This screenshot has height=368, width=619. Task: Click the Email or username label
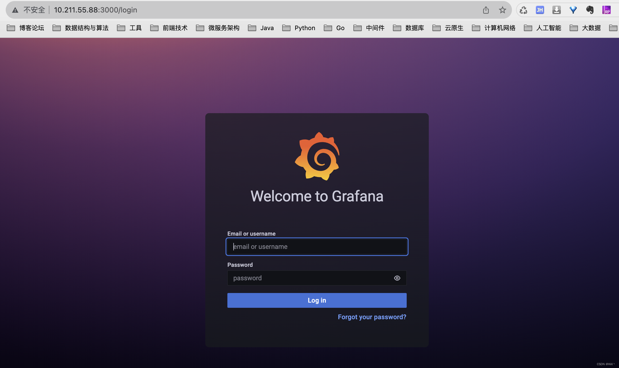tap(251, 234)
